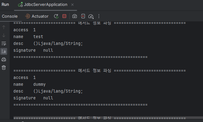The width and height of the screenshot is (203, 122).
Task: Click the signature null line below test
Action: (33, 50)
